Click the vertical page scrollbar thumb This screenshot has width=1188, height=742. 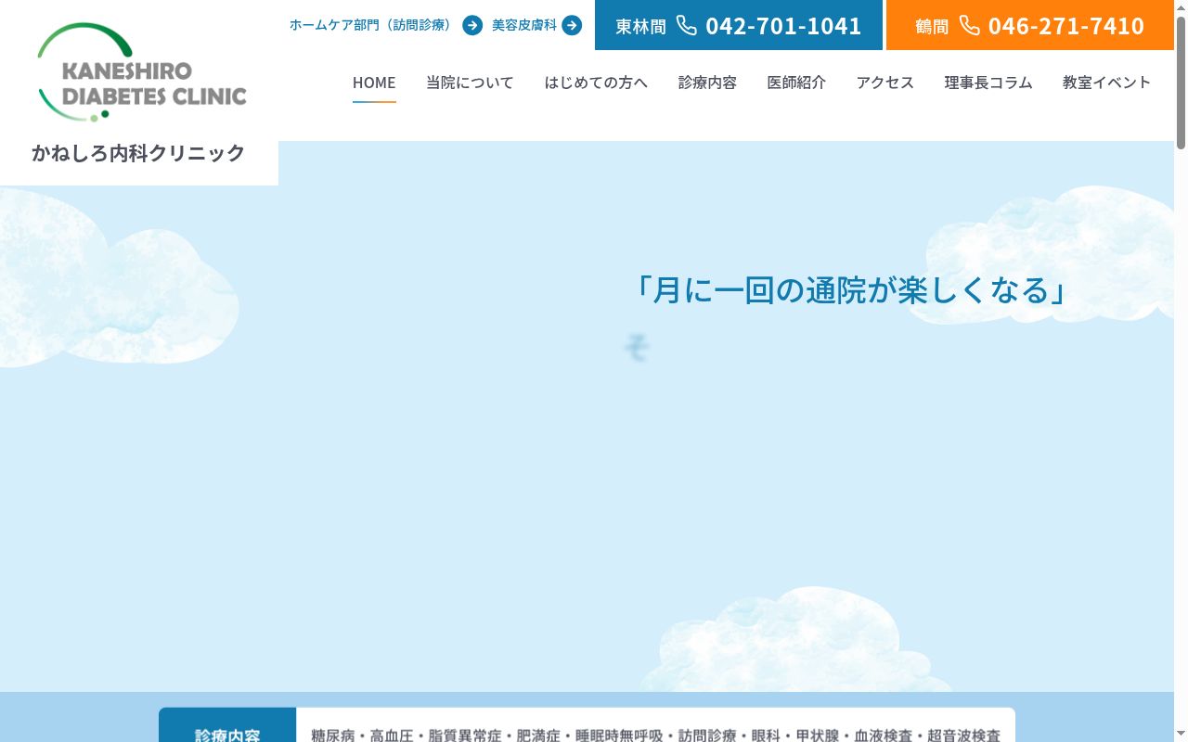pyautogui.click(x=1181, y=83)
